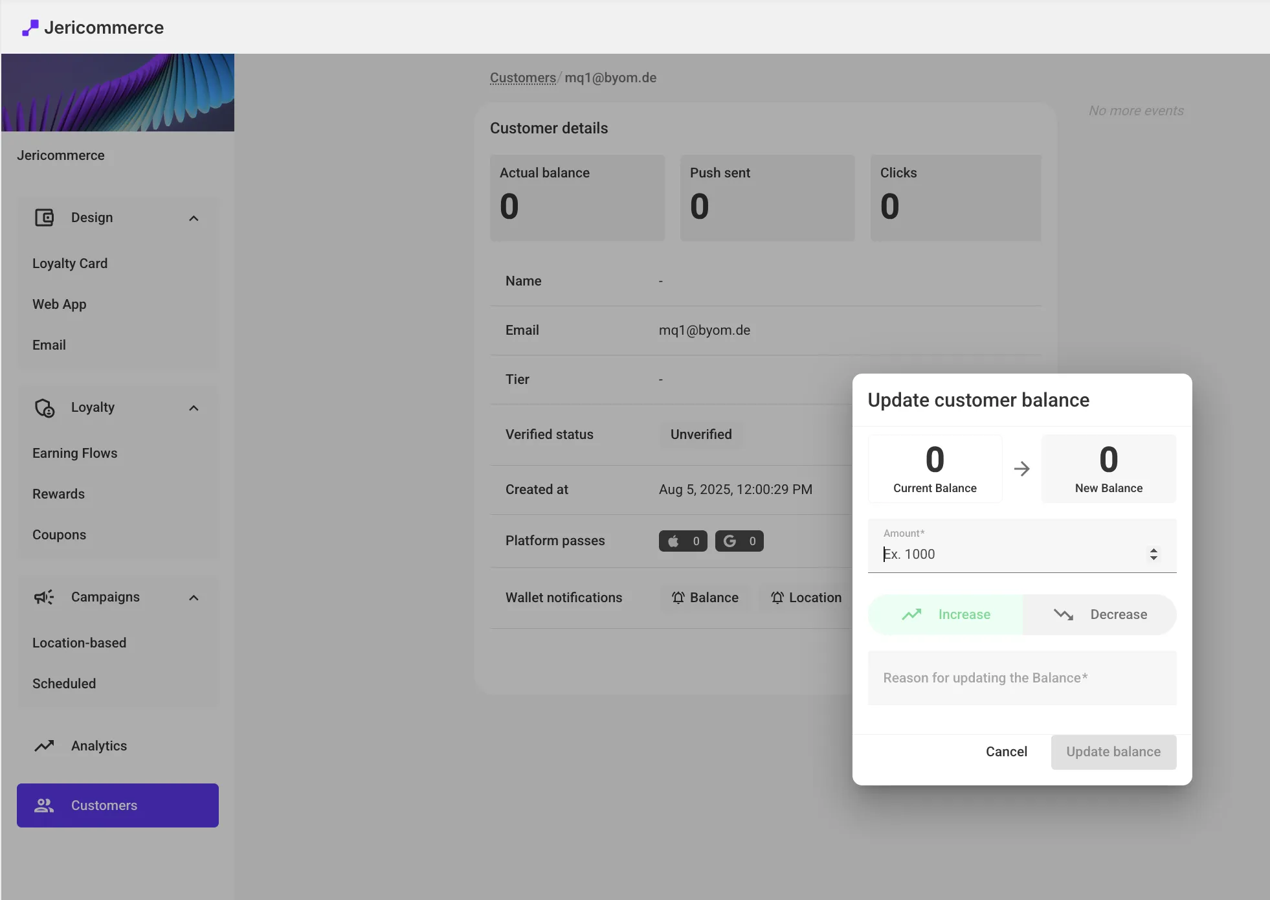Click the Customers people icon
1270x900 pixels.
pyautogui.click(x=44, y=805)
